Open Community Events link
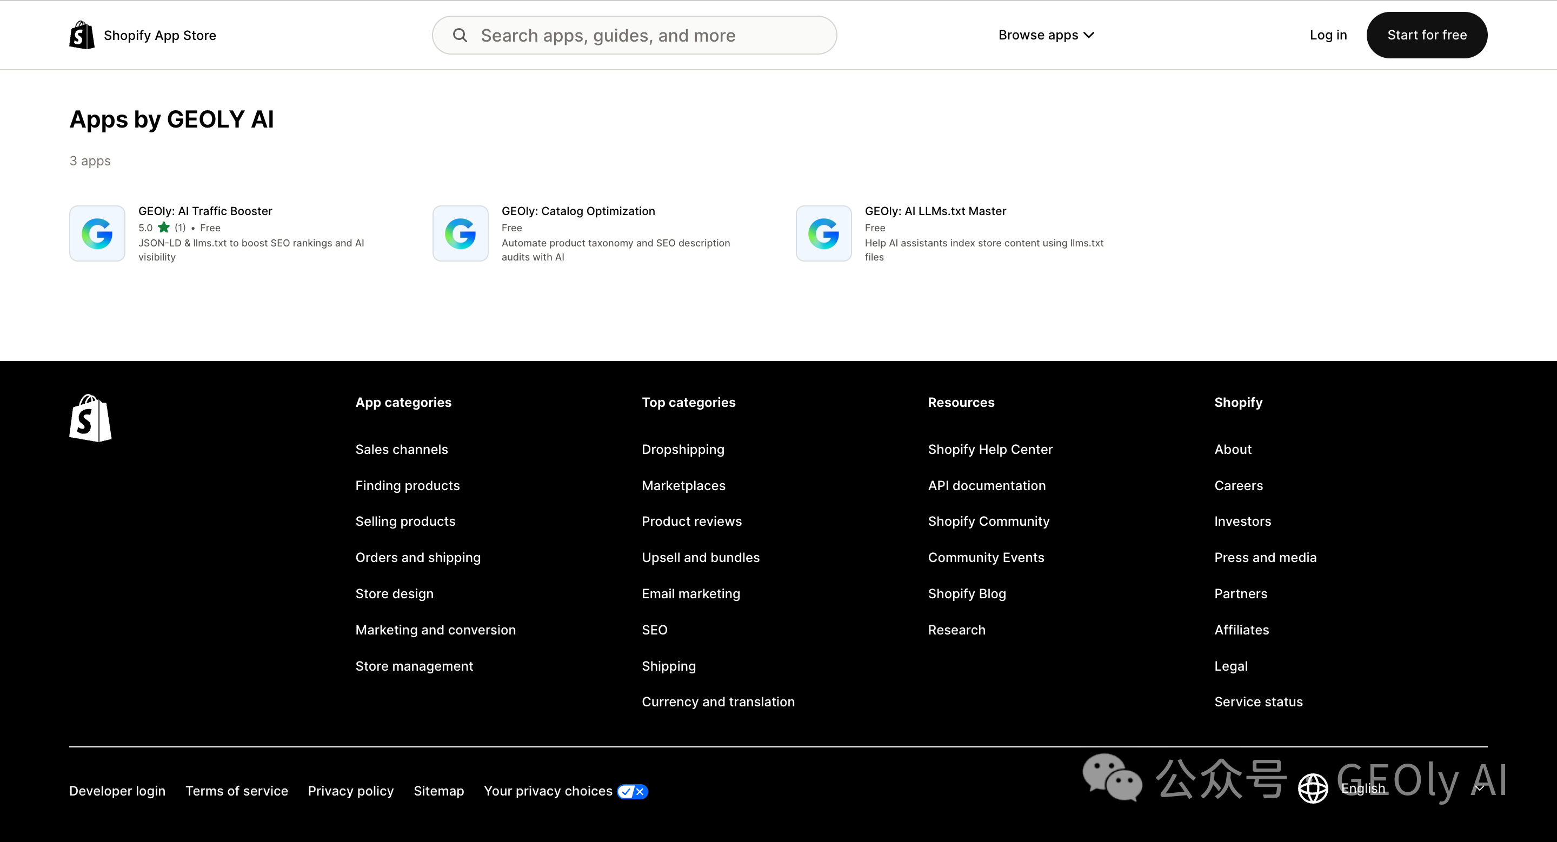Viewport: 1557px width, 842px height. [987, 558]
